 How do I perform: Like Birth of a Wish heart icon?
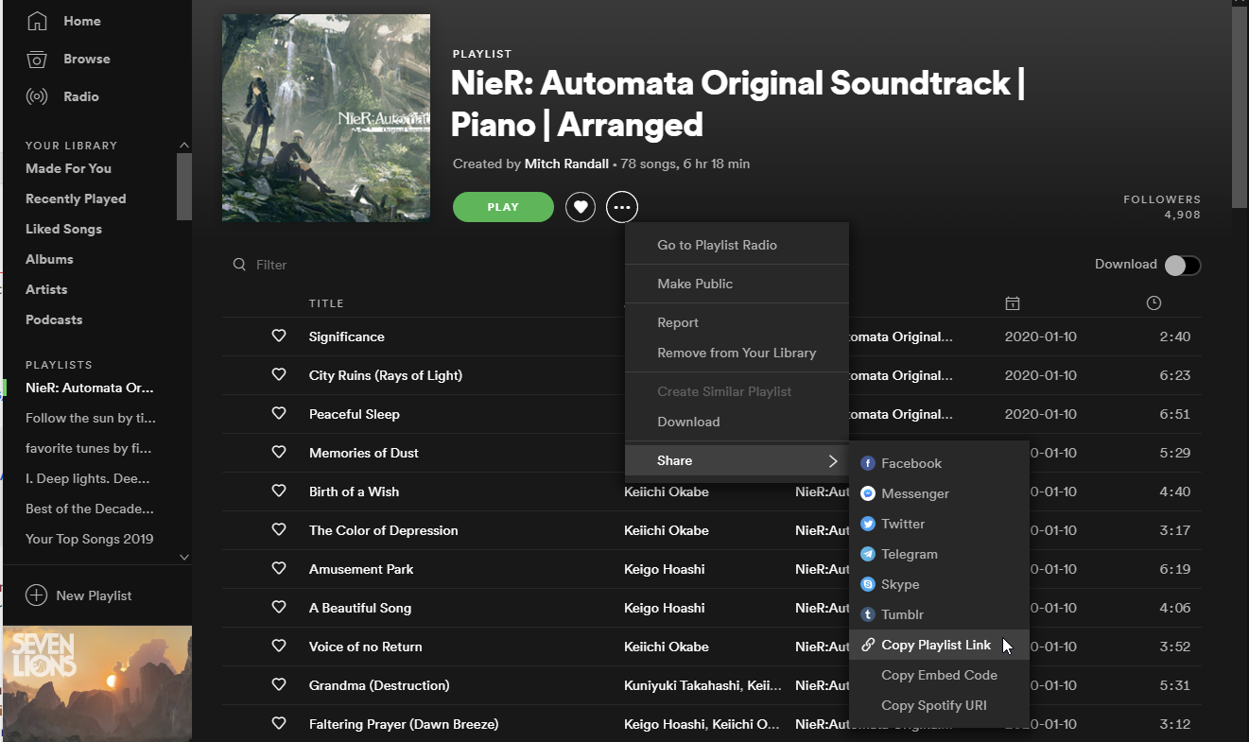279,492
